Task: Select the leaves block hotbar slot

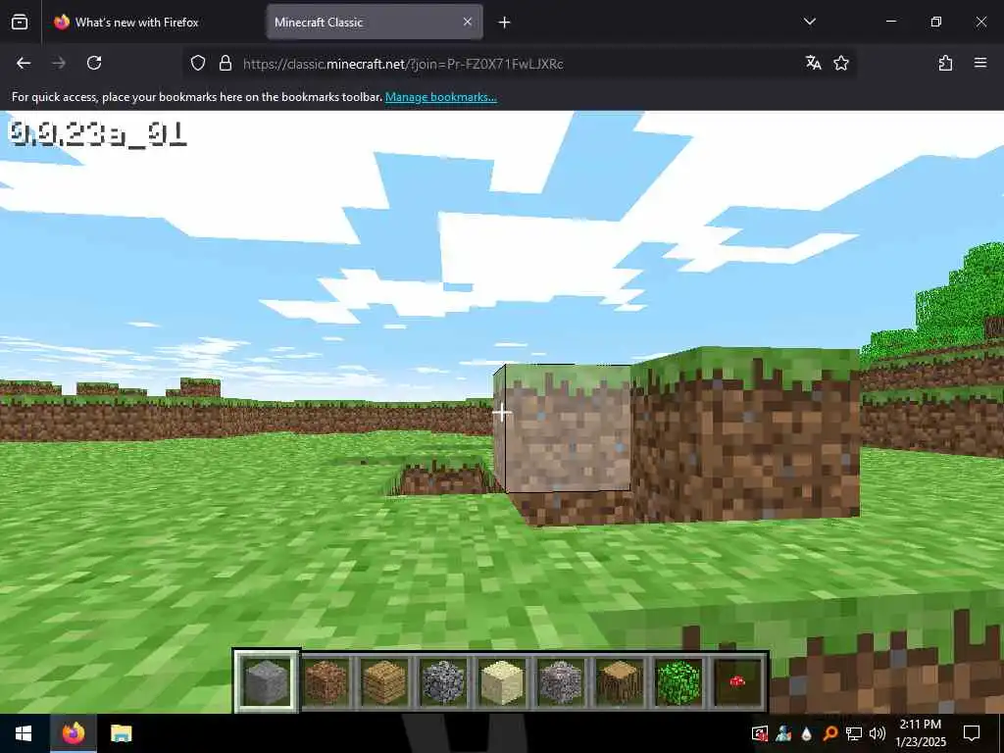Action: pyautogui.click(x=678, y=682)
